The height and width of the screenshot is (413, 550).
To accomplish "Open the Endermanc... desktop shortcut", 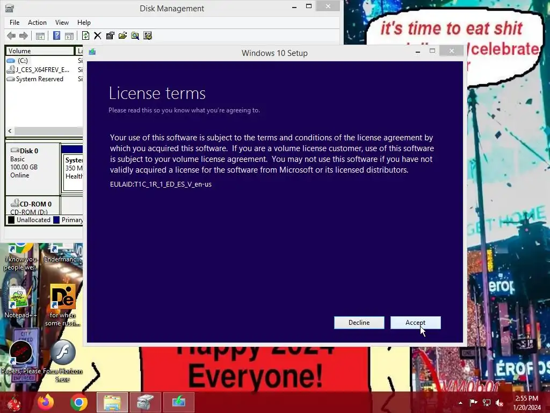I will click(62, 254).
